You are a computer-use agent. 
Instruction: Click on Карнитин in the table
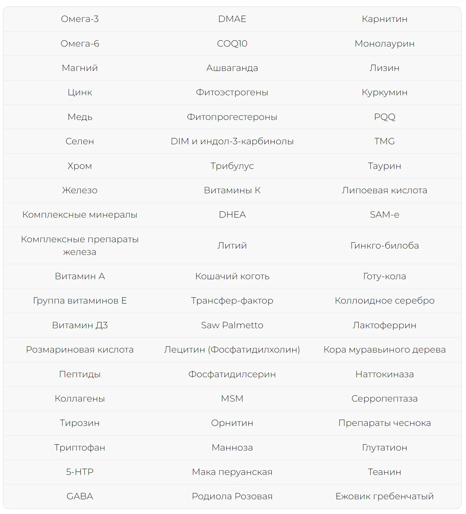pyautogui.click(x=384, y=19)
